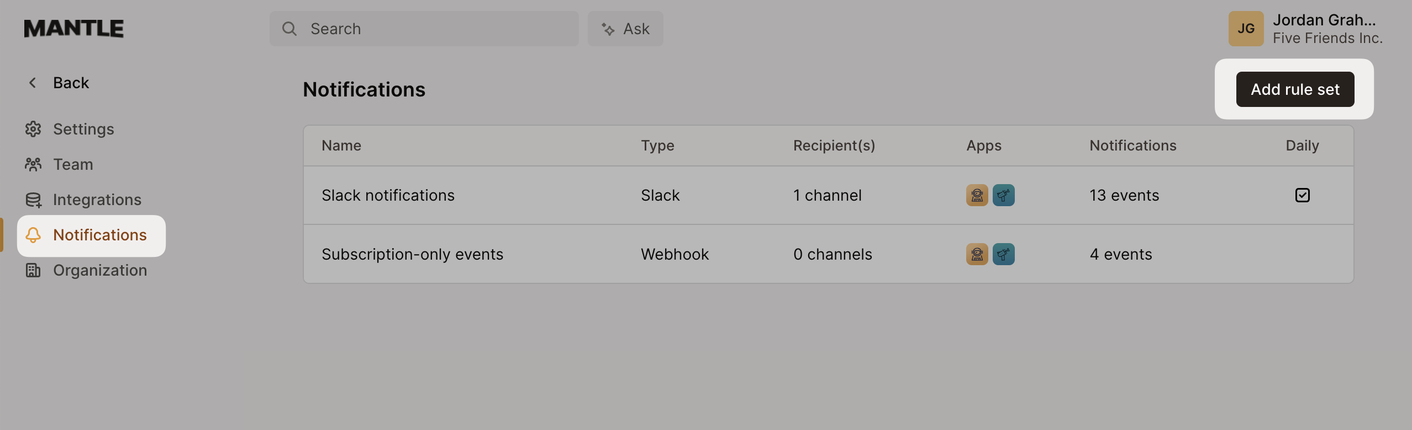Focus the Search input field
This screenshot has height=430, width=1412.
(424, 29)
